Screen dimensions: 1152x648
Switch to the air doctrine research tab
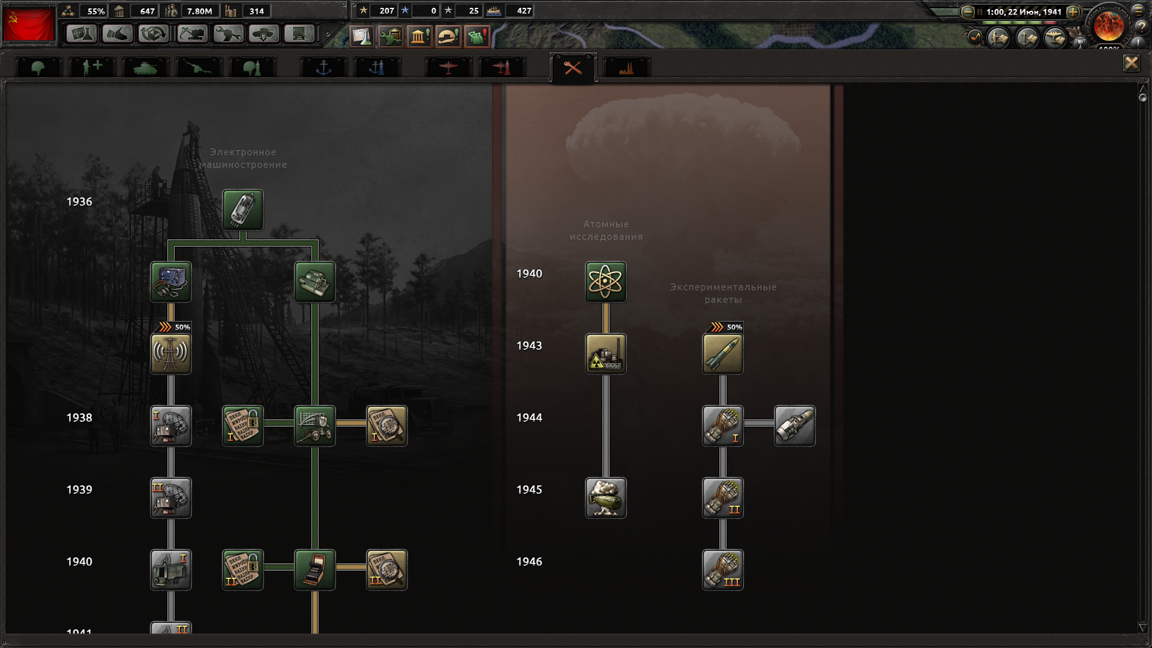(x=502, y=68)
